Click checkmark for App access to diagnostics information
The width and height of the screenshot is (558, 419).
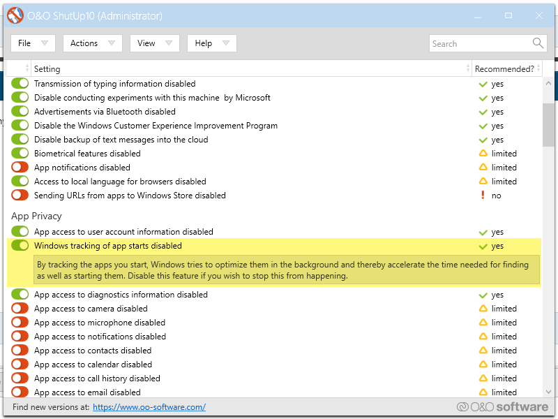point(483,295)
